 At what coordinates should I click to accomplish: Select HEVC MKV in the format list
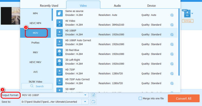pyautogui.click(x=35, y=62)
